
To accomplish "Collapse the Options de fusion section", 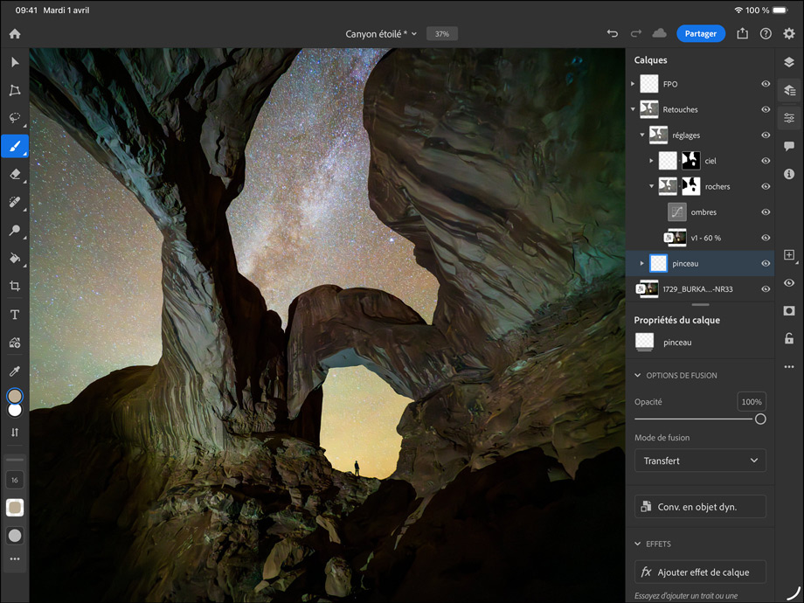I will (637, 375).
